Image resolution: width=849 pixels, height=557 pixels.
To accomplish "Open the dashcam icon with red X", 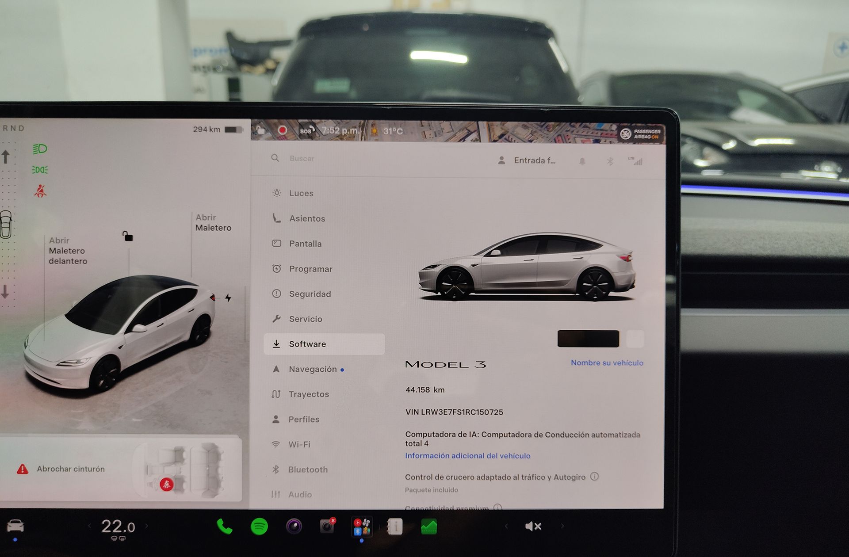I will tap(328, 526).
